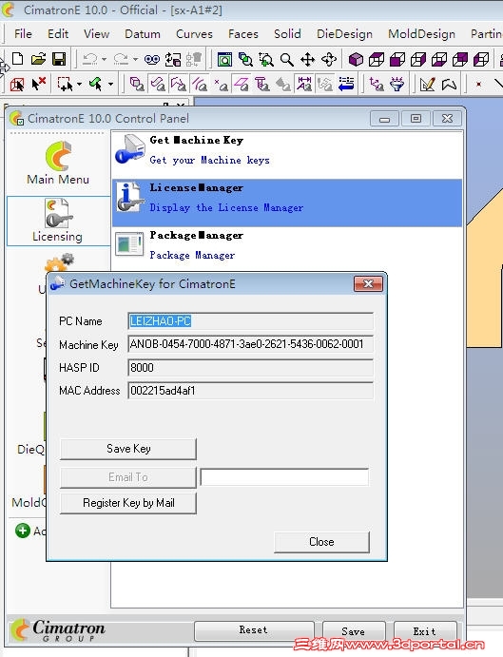Close the GetMachineKey dialog with red X

point(368,284)
